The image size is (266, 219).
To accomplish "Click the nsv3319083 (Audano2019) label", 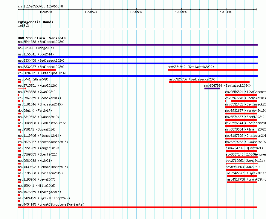I will tap(246, 142).
